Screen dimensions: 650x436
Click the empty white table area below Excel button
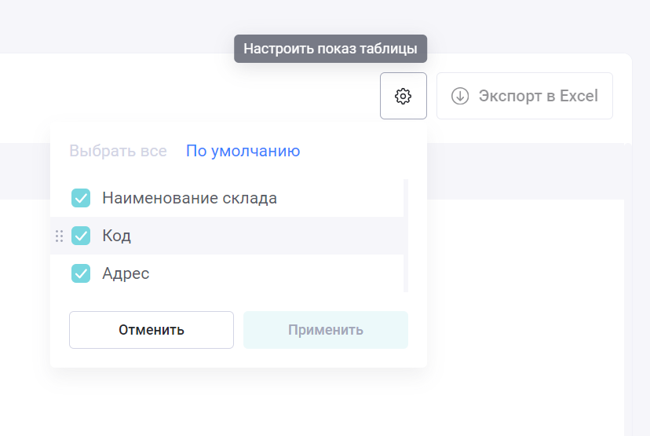point(526,291)
